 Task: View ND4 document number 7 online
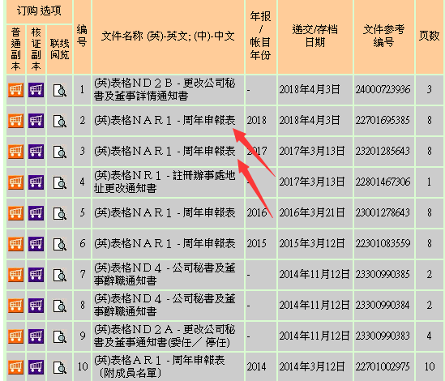(60, 275)
